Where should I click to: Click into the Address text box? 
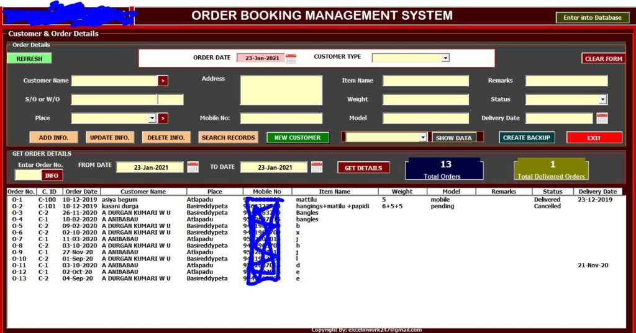[x=281, y=90]
